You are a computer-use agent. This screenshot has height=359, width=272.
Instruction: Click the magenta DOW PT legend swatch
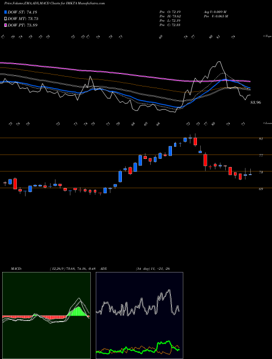[x=6, y=25]
